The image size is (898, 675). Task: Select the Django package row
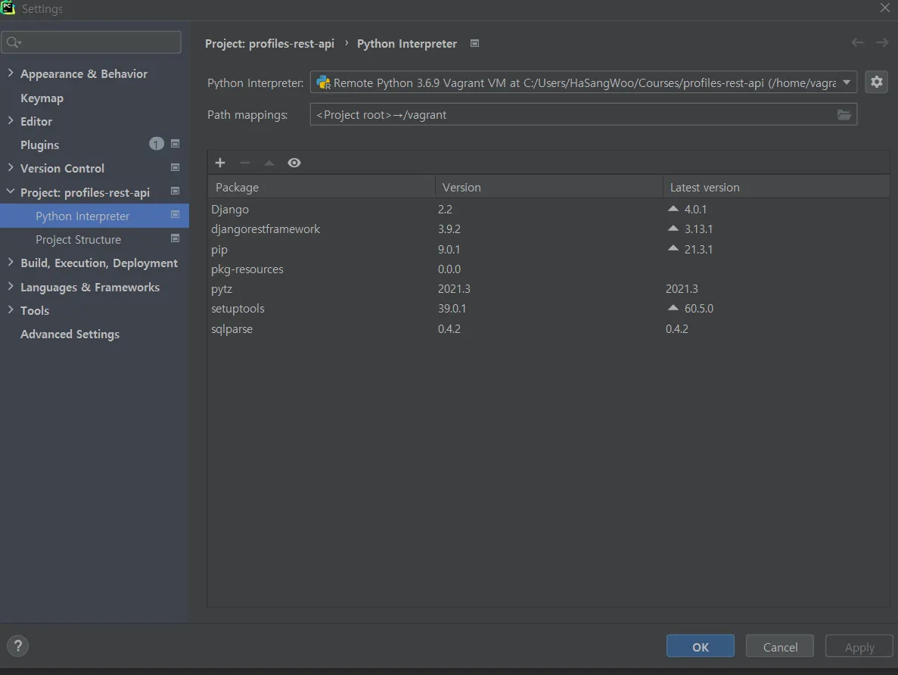click(x=548, y=209)
